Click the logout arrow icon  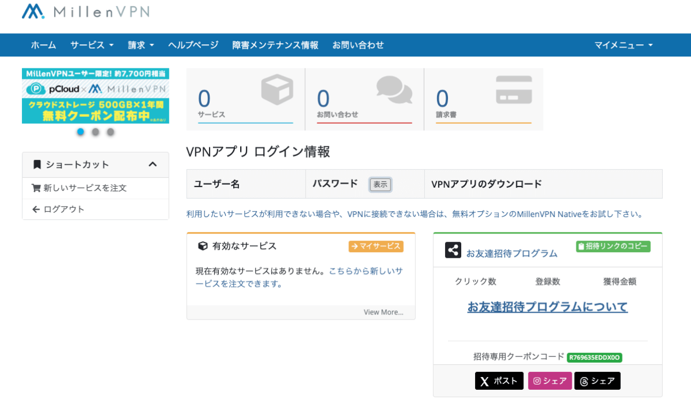pos(36,209)
